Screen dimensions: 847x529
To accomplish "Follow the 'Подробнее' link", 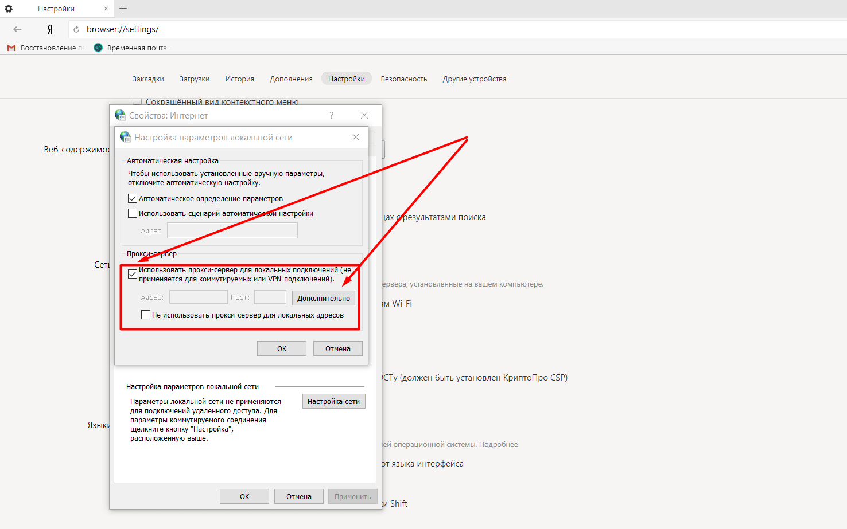I will (498, 445).
